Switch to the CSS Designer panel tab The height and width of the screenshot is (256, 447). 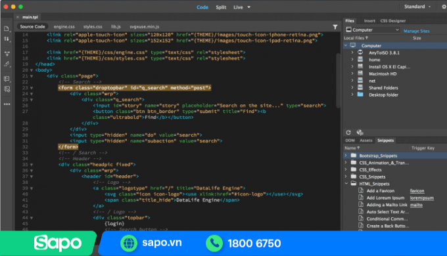(393, 21)
